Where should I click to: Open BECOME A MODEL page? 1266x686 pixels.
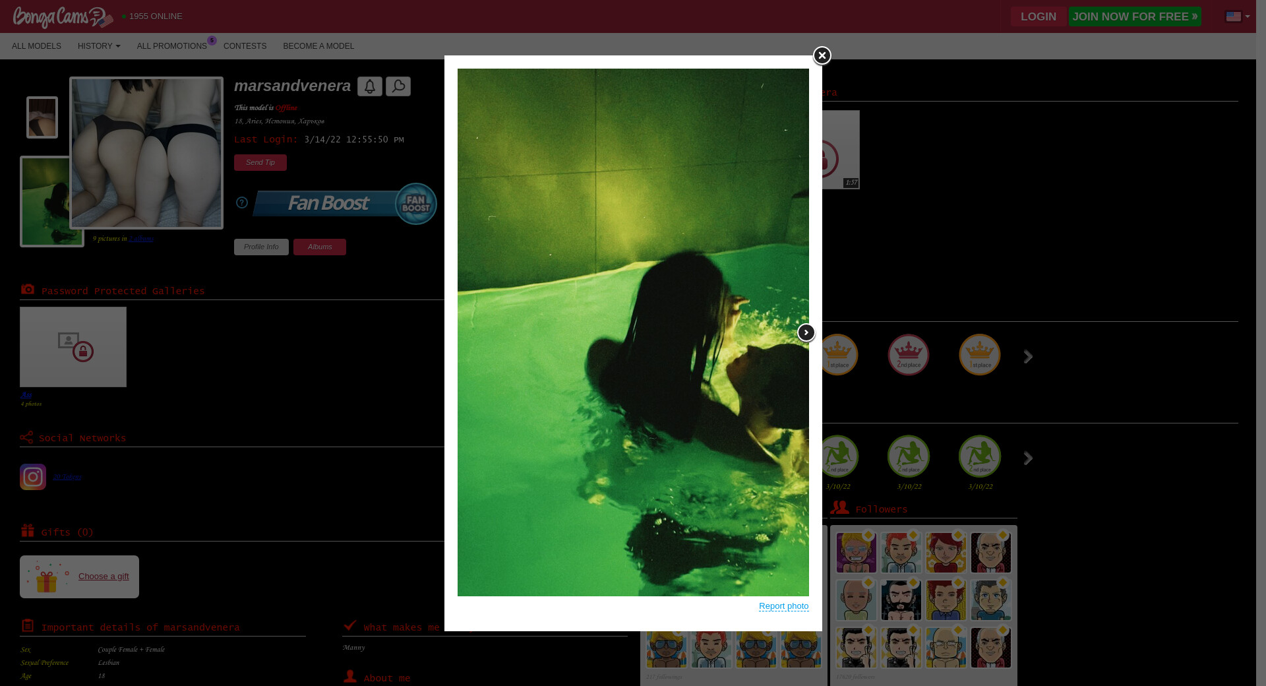tap(318, 46)
